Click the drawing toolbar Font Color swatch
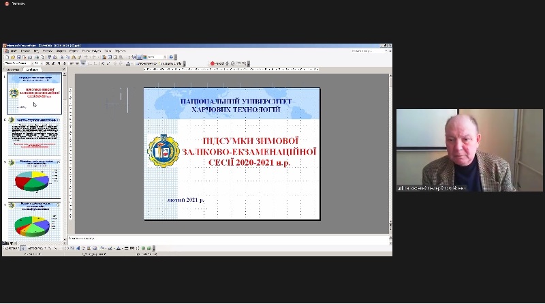This screenshot has height=304, width=545. pyautogui.click(x=118, y=248)
